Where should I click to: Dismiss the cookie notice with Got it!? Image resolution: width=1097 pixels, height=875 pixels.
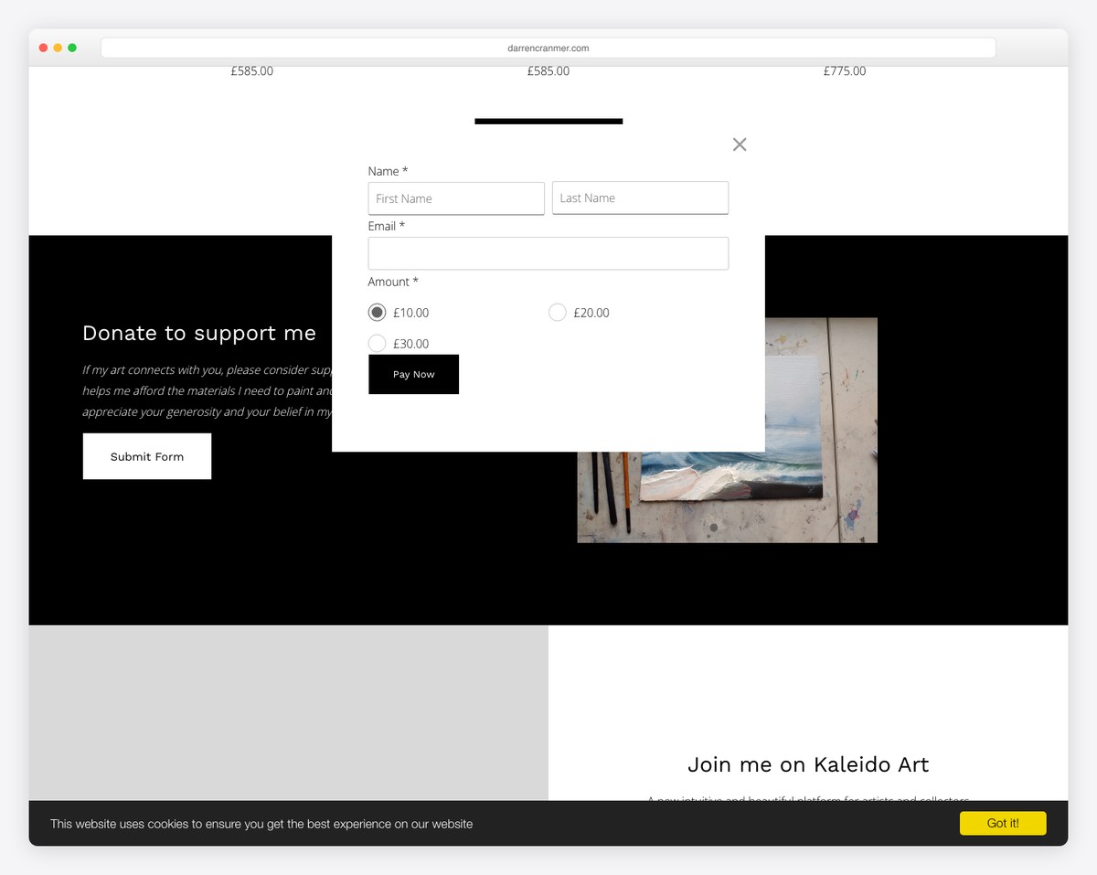[x=1002, y=823]
